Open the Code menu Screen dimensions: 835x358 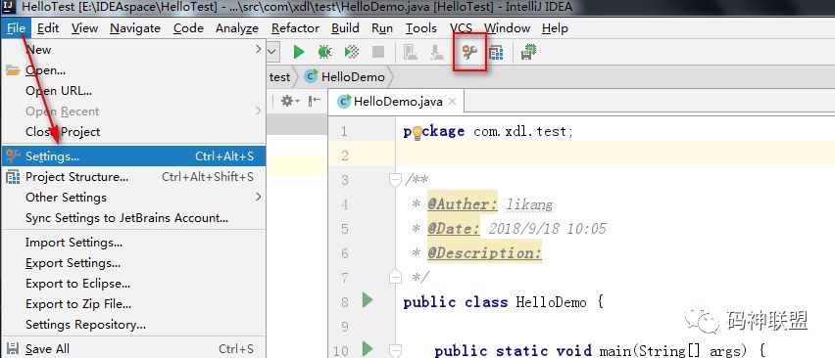click(x=188, y=28)
